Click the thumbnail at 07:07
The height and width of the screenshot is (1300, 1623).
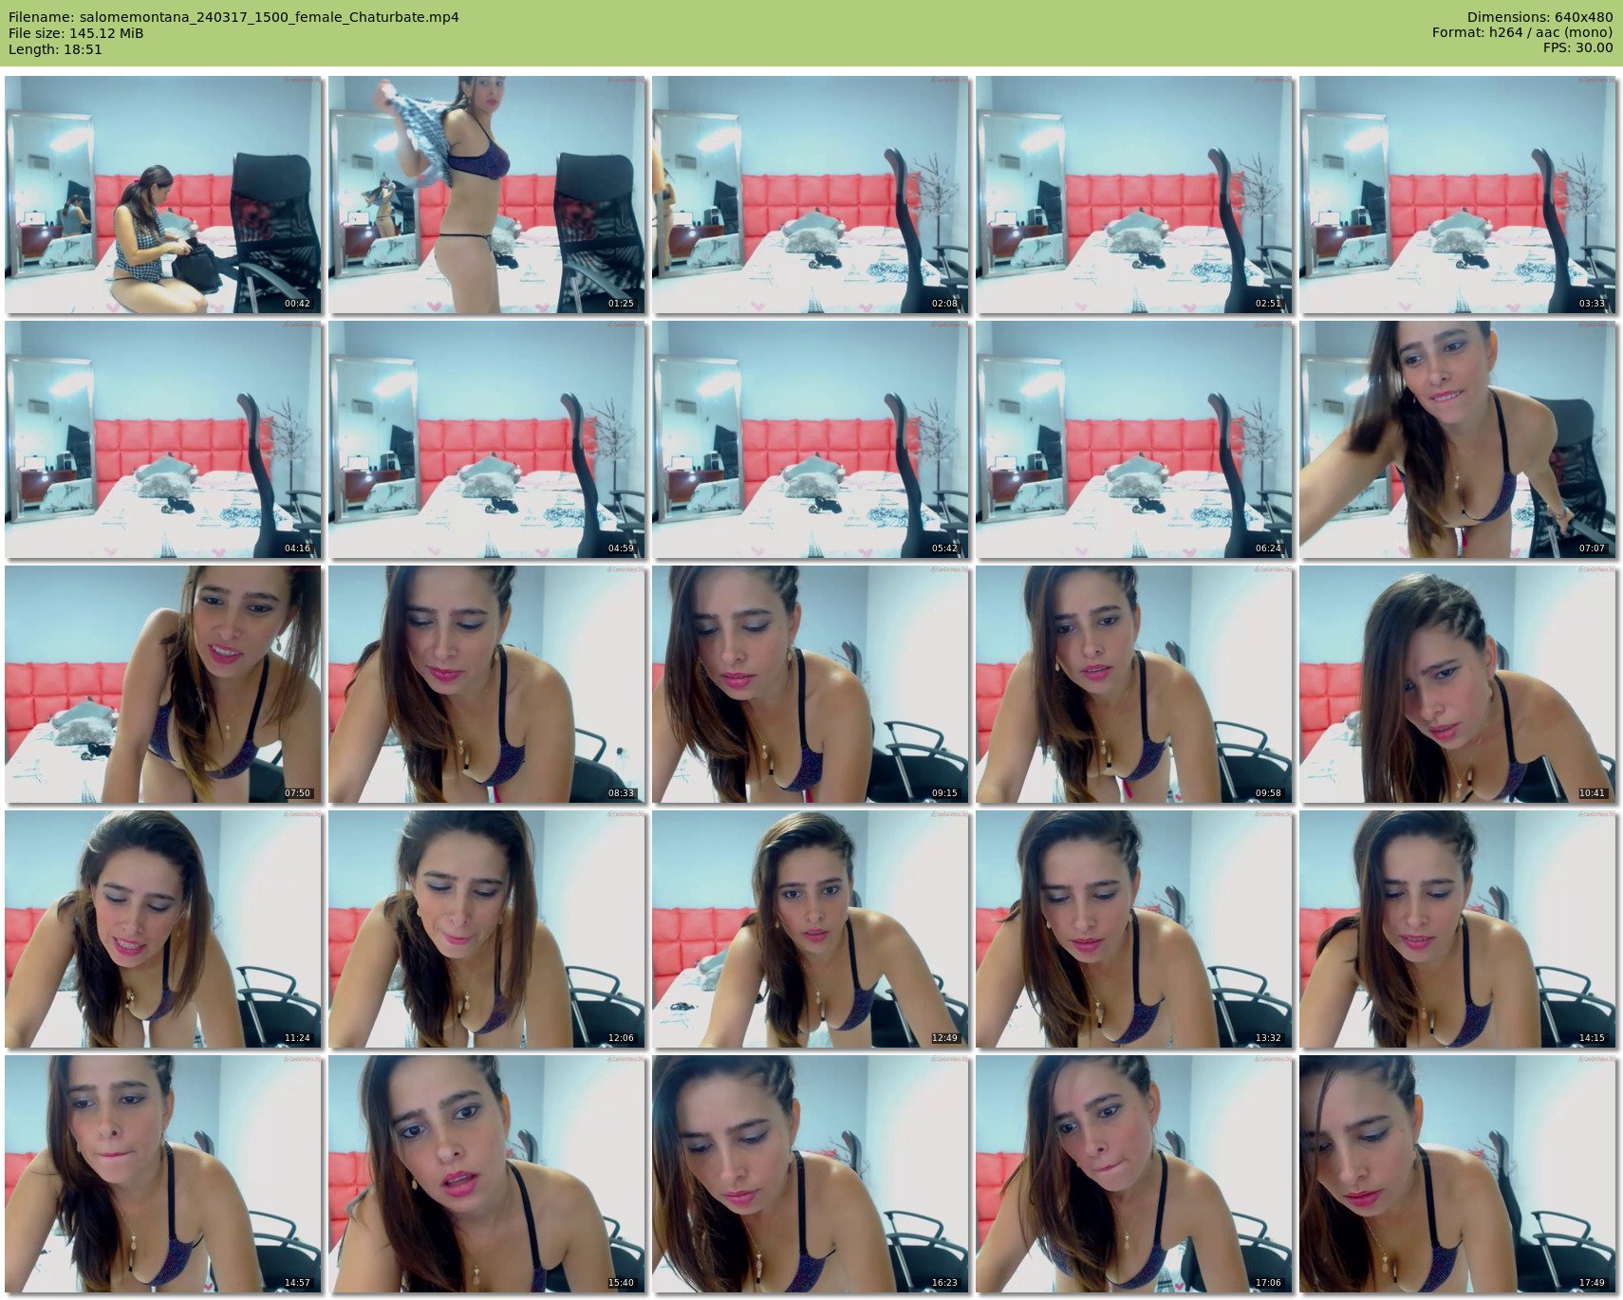pyautogui.click(x=1457, y=439)
